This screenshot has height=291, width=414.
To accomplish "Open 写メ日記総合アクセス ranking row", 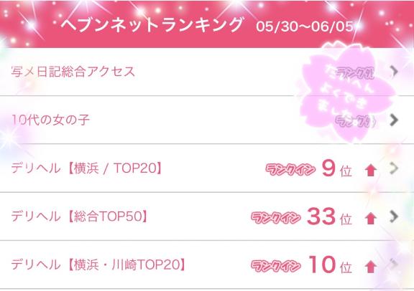I will pos(207,72).
